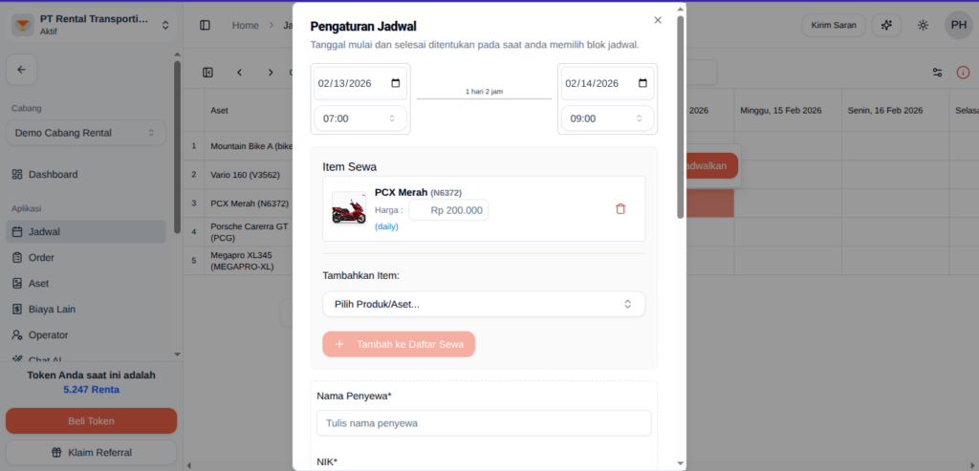The width and height of the screenshot is (979, 471).
Task: Click the dialog's vertical scrollbar
Action: pos(681,115)
